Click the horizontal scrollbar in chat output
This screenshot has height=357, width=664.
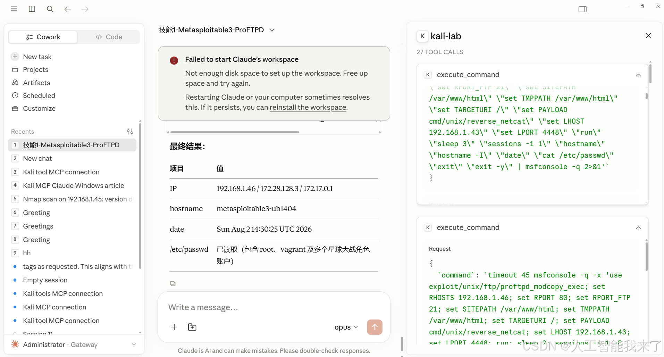(235, 132)
